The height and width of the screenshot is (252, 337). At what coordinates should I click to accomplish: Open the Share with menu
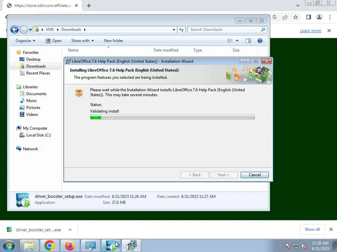(x=83, y=41)
